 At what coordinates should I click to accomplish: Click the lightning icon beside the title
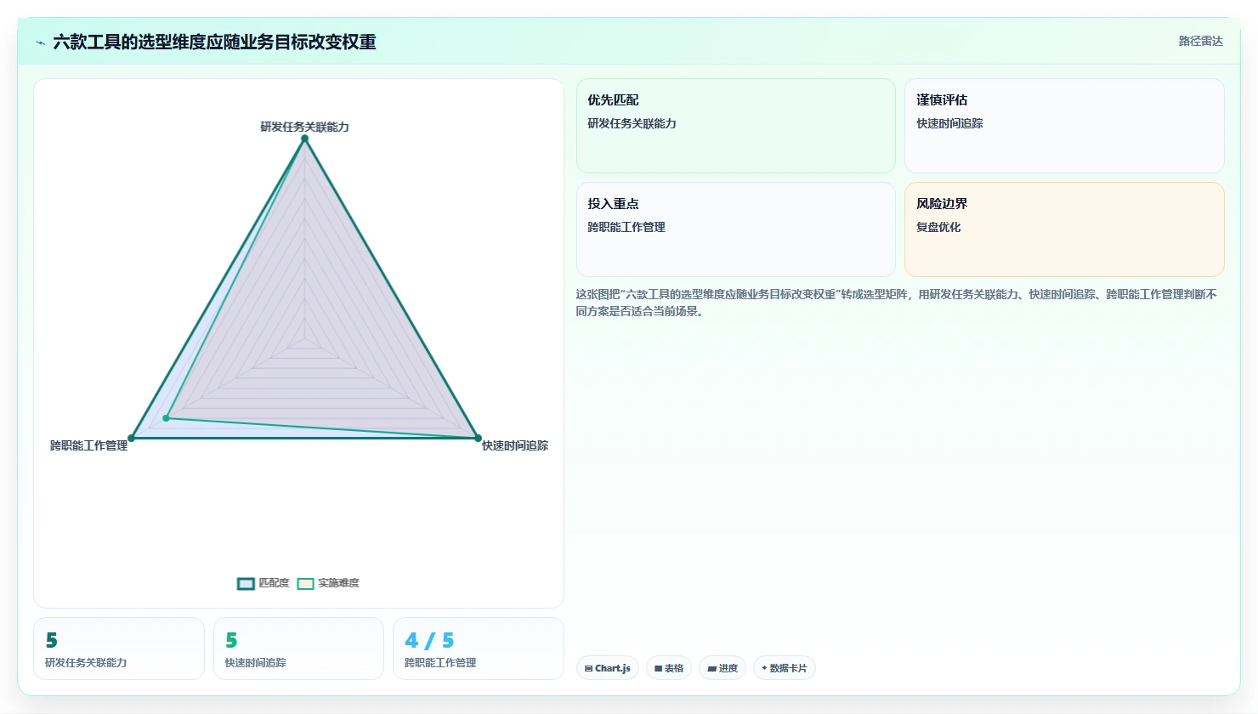point(40,42)
